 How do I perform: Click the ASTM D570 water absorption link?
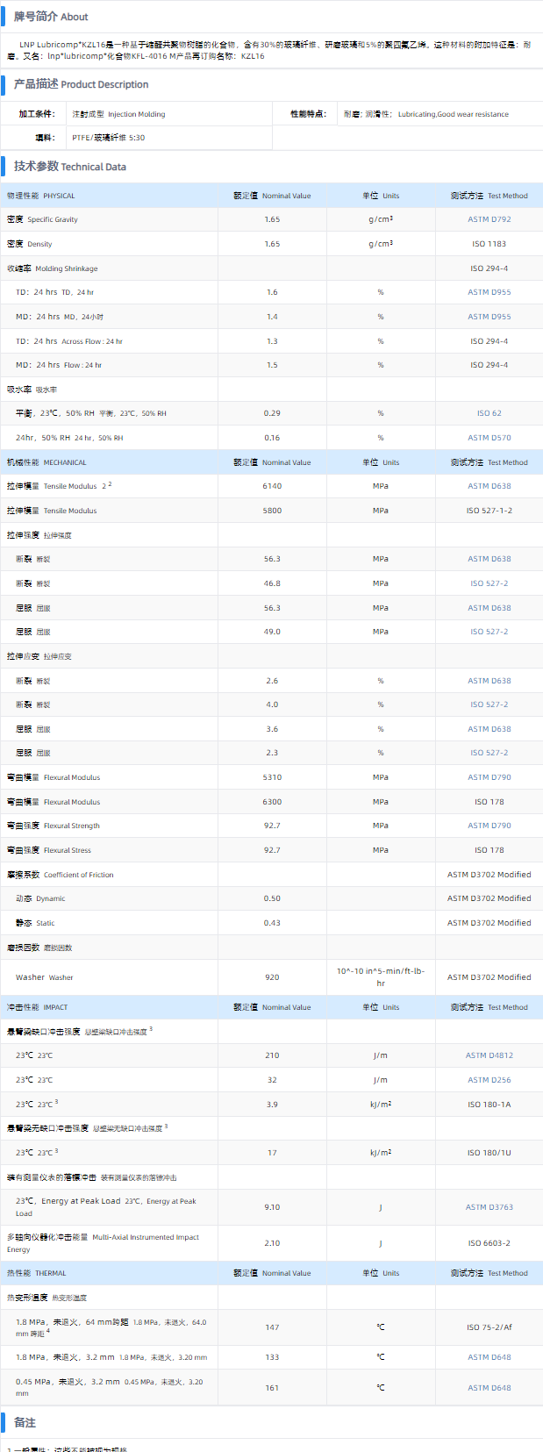coord(489,438)
